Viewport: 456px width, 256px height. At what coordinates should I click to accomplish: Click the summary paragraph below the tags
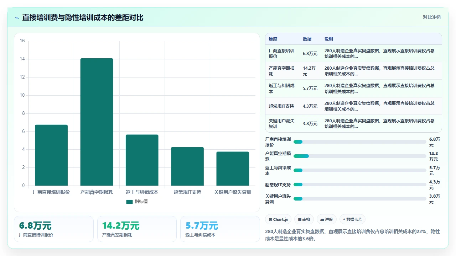[353, 235]
